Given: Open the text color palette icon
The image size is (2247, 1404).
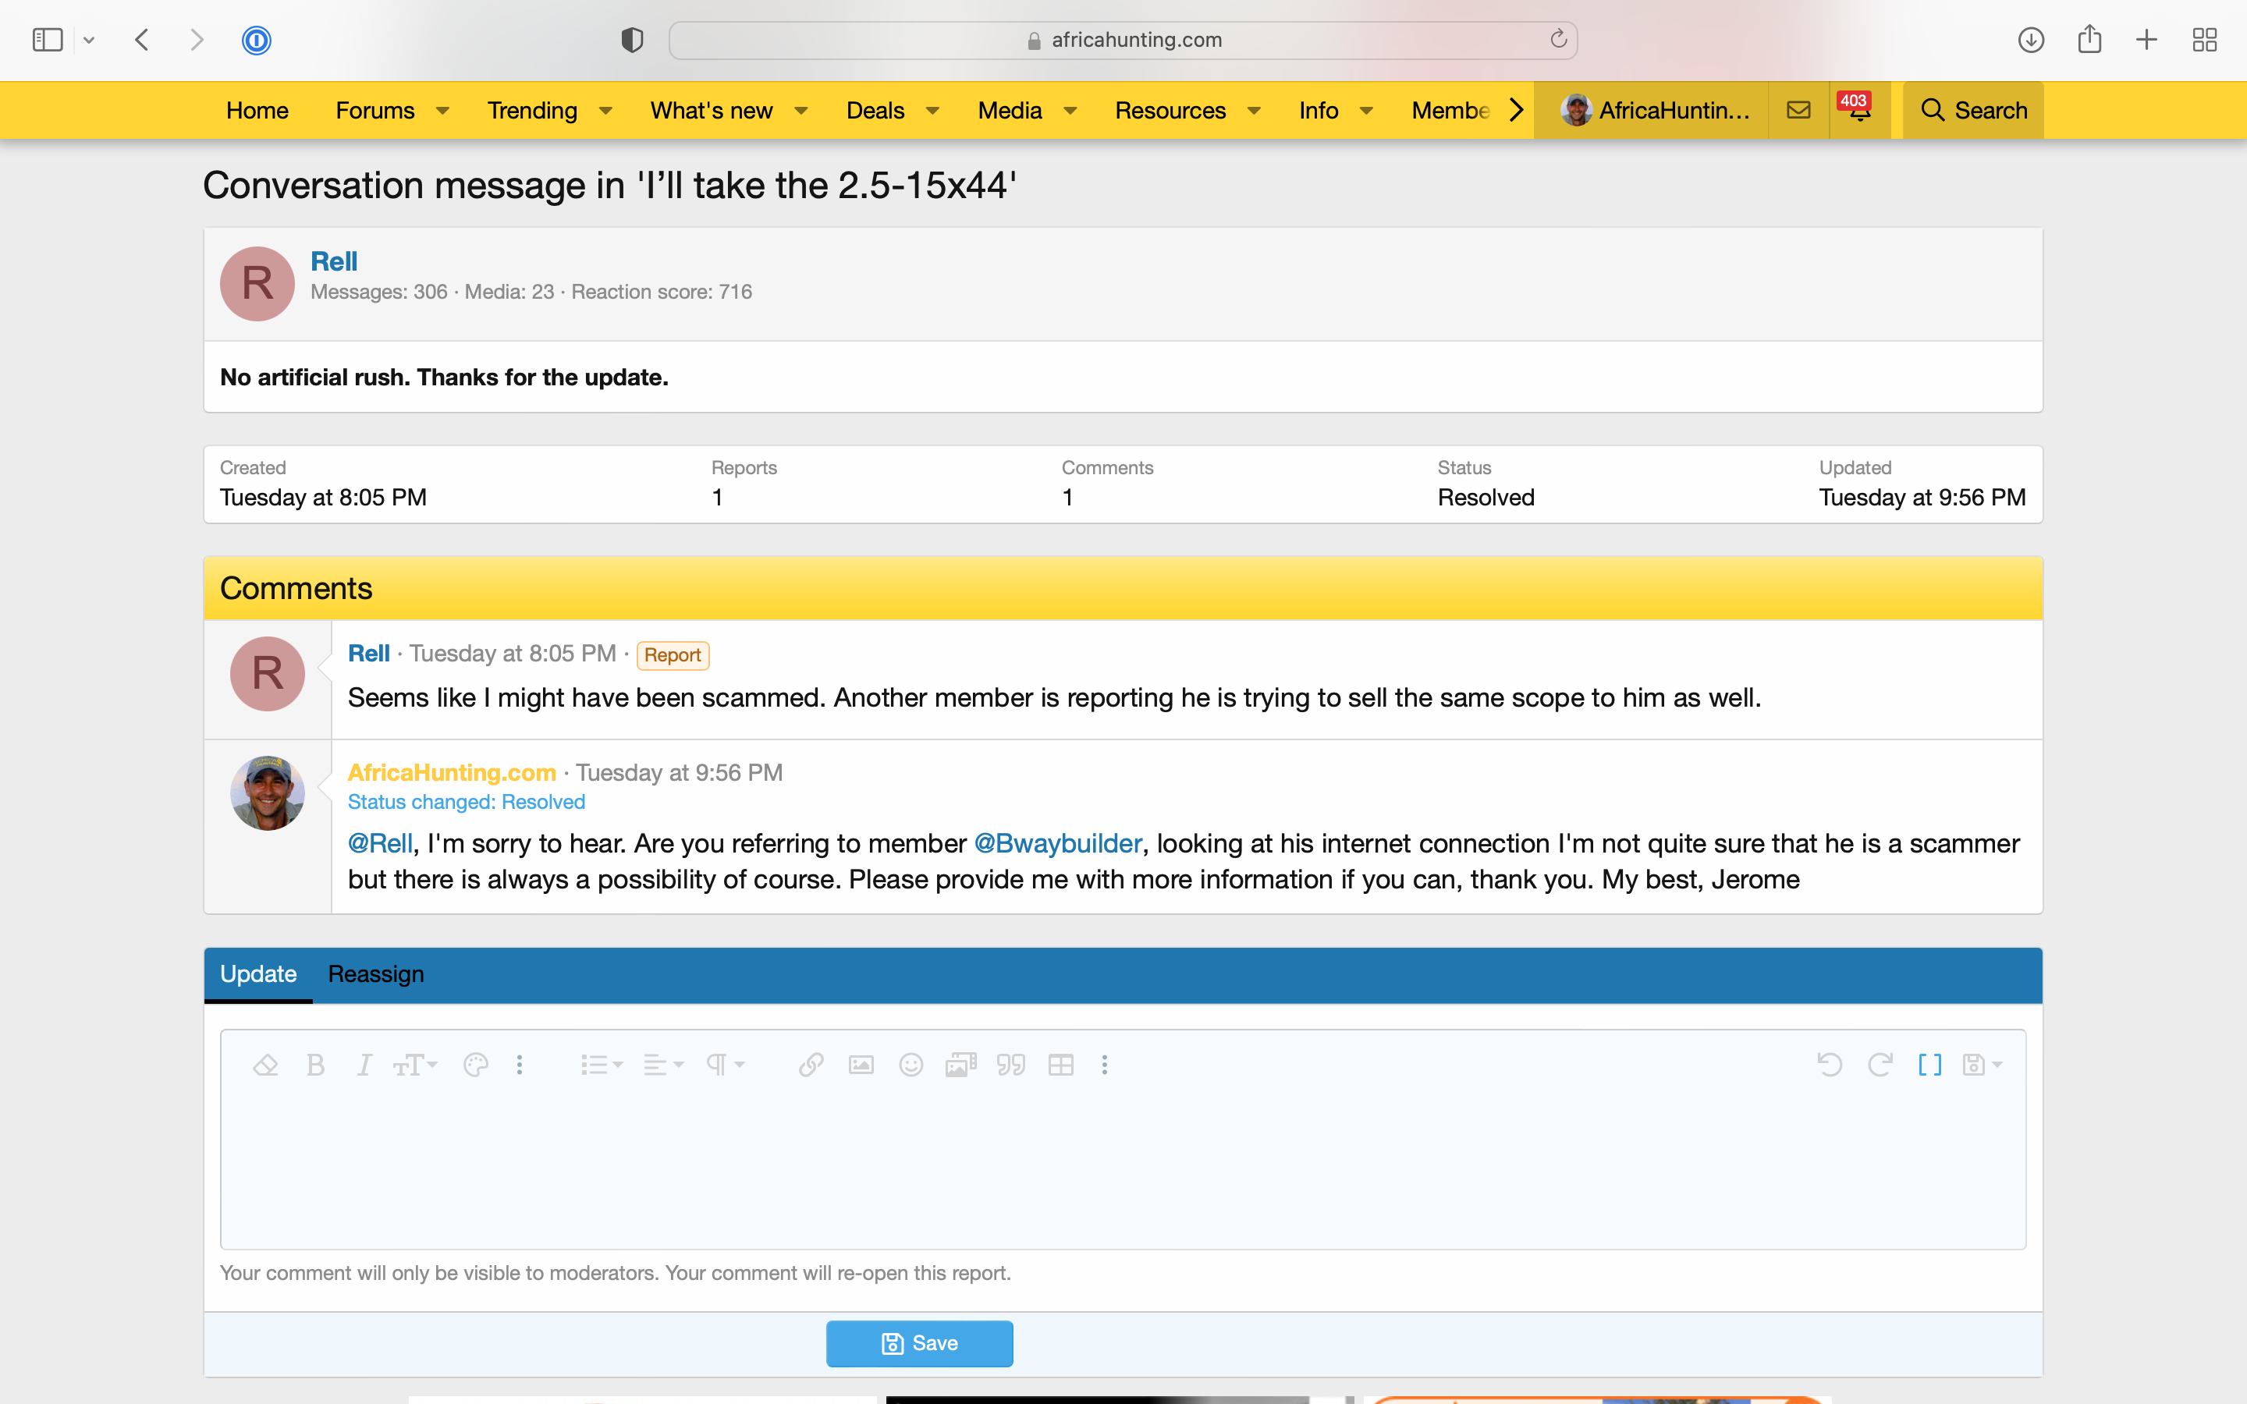Looking at the screenshot, I should [475, 1065].
